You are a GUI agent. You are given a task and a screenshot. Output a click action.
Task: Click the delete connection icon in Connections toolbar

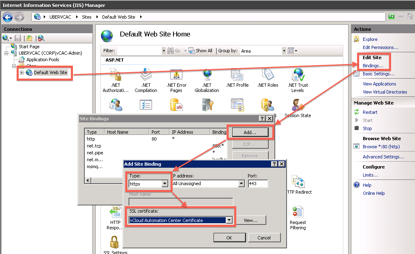(x=41, y=38)
